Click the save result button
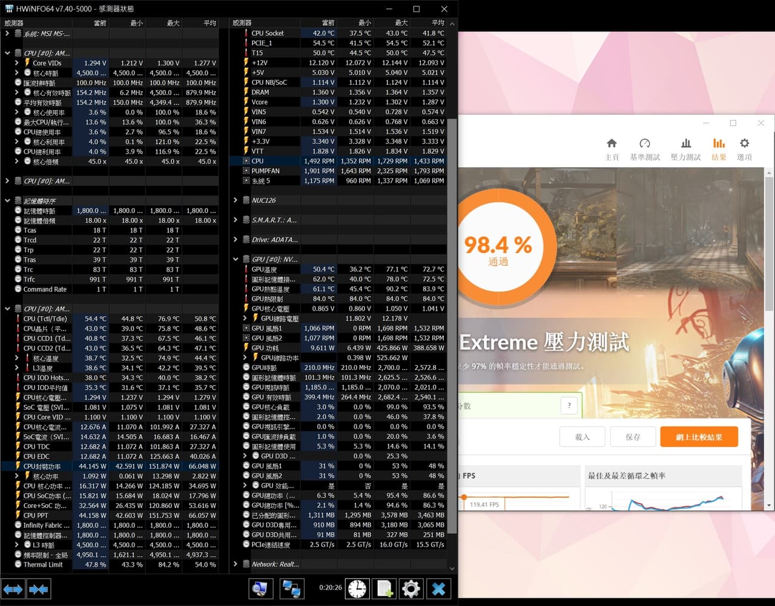 point(633,436)
